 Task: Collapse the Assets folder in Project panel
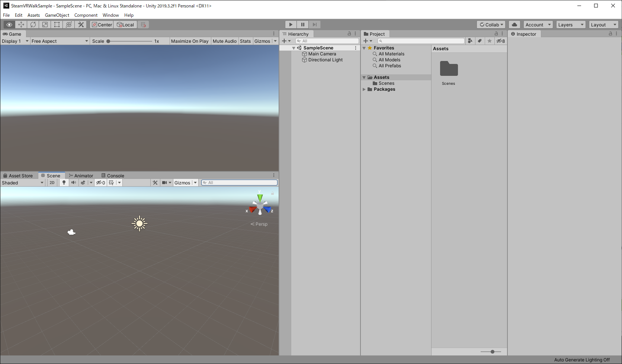[364, 77]
